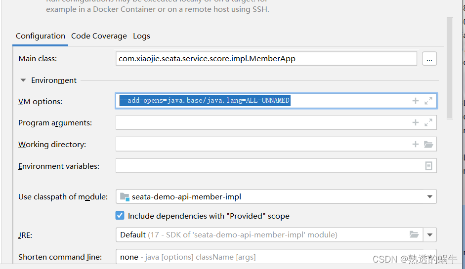The width and height of the screenshot is (465, 269).
Task: Collapse the Environment section
Action: [23, 80]
